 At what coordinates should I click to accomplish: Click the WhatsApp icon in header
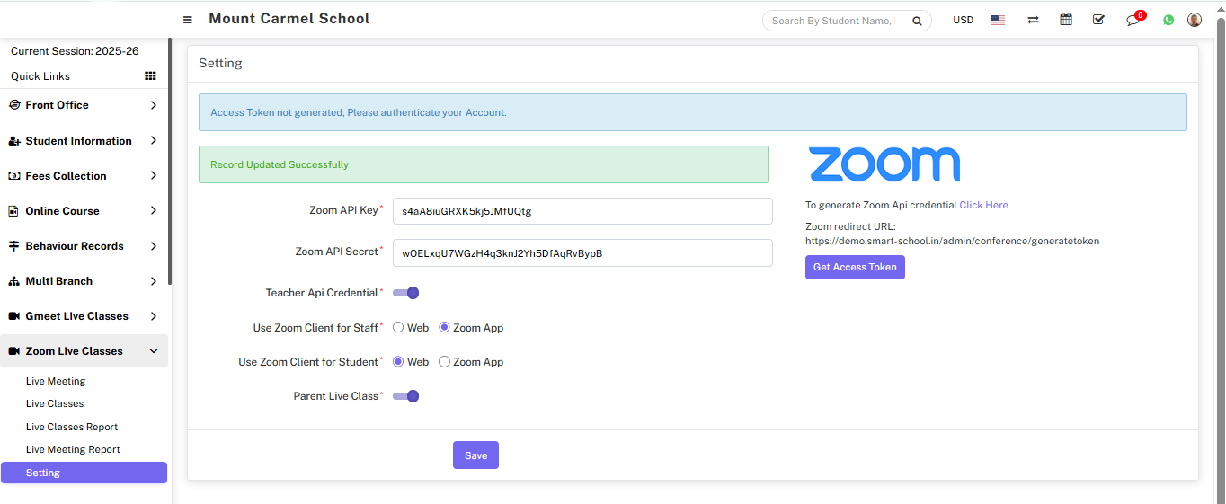[1168, 20]
